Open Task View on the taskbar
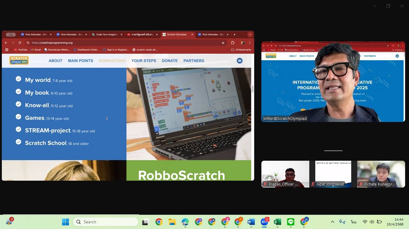409x229 pixels. pyautogui.click(x=146, y=222)
